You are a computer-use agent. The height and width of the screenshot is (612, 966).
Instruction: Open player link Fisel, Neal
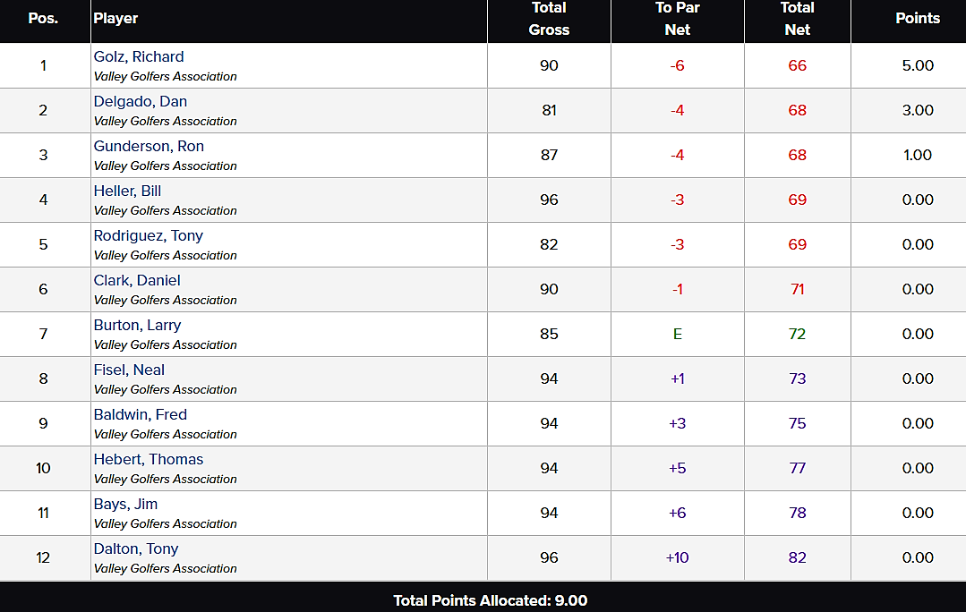click(x=129, y=370)
